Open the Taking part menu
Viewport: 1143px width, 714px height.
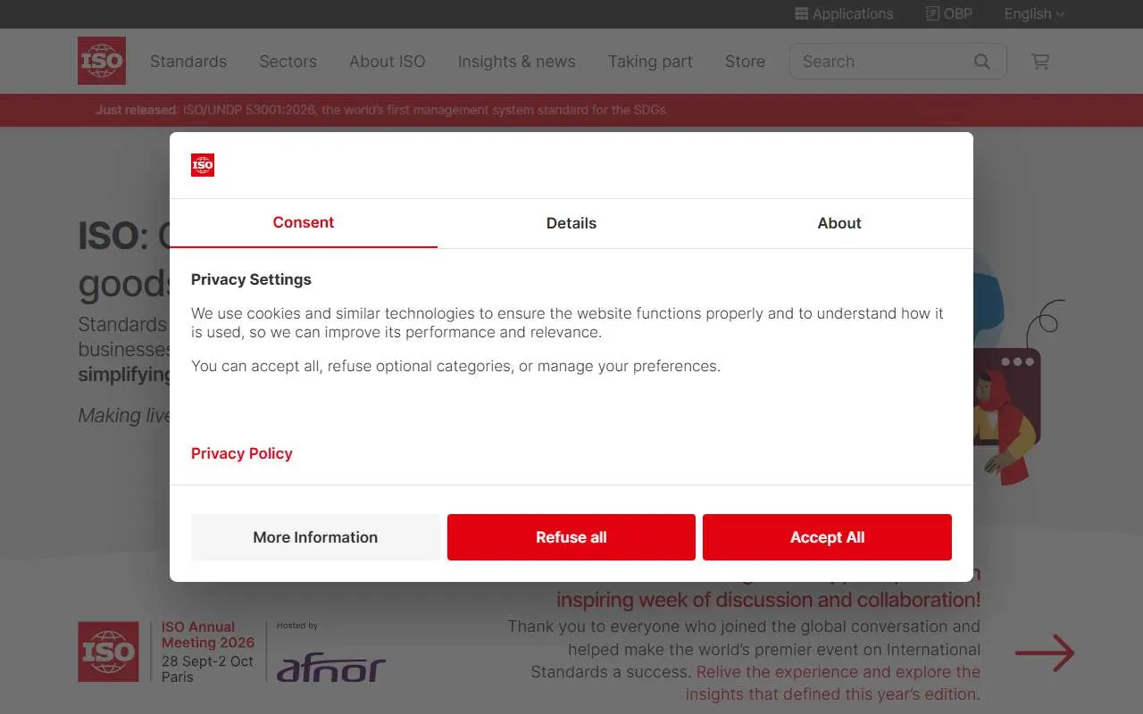(650, 62)
